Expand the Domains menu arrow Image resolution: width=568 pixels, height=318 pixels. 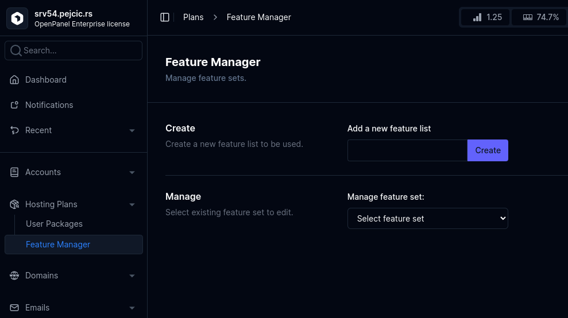coord(132,276)
